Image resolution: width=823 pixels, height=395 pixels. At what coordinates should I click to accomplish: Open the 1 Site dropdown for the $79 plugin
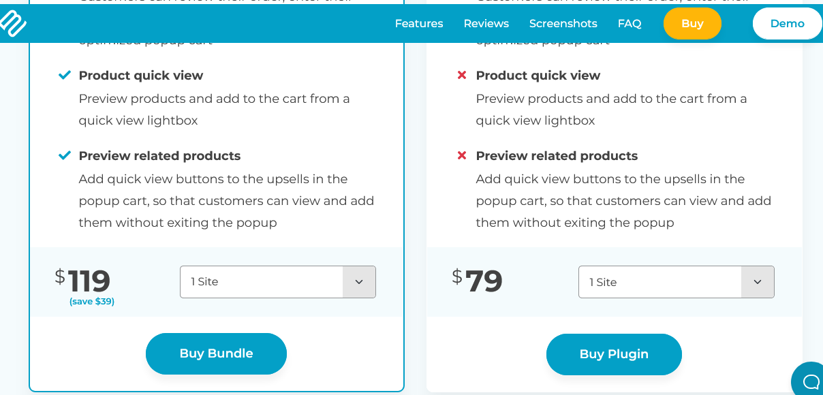(677, 282)
